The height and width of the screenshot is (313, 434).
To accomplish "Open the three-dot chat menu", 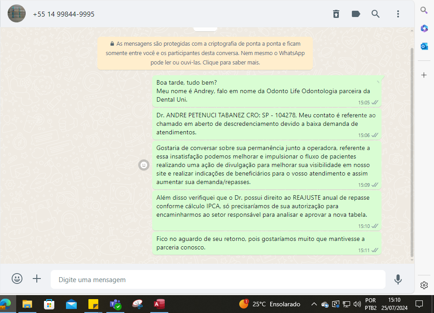I will (398, 14).
